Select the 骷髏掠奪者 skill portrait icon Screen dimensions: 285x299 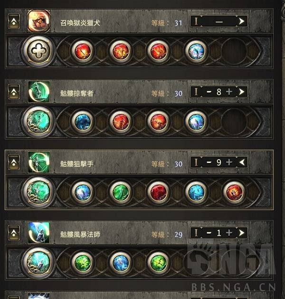click(39, 92)
